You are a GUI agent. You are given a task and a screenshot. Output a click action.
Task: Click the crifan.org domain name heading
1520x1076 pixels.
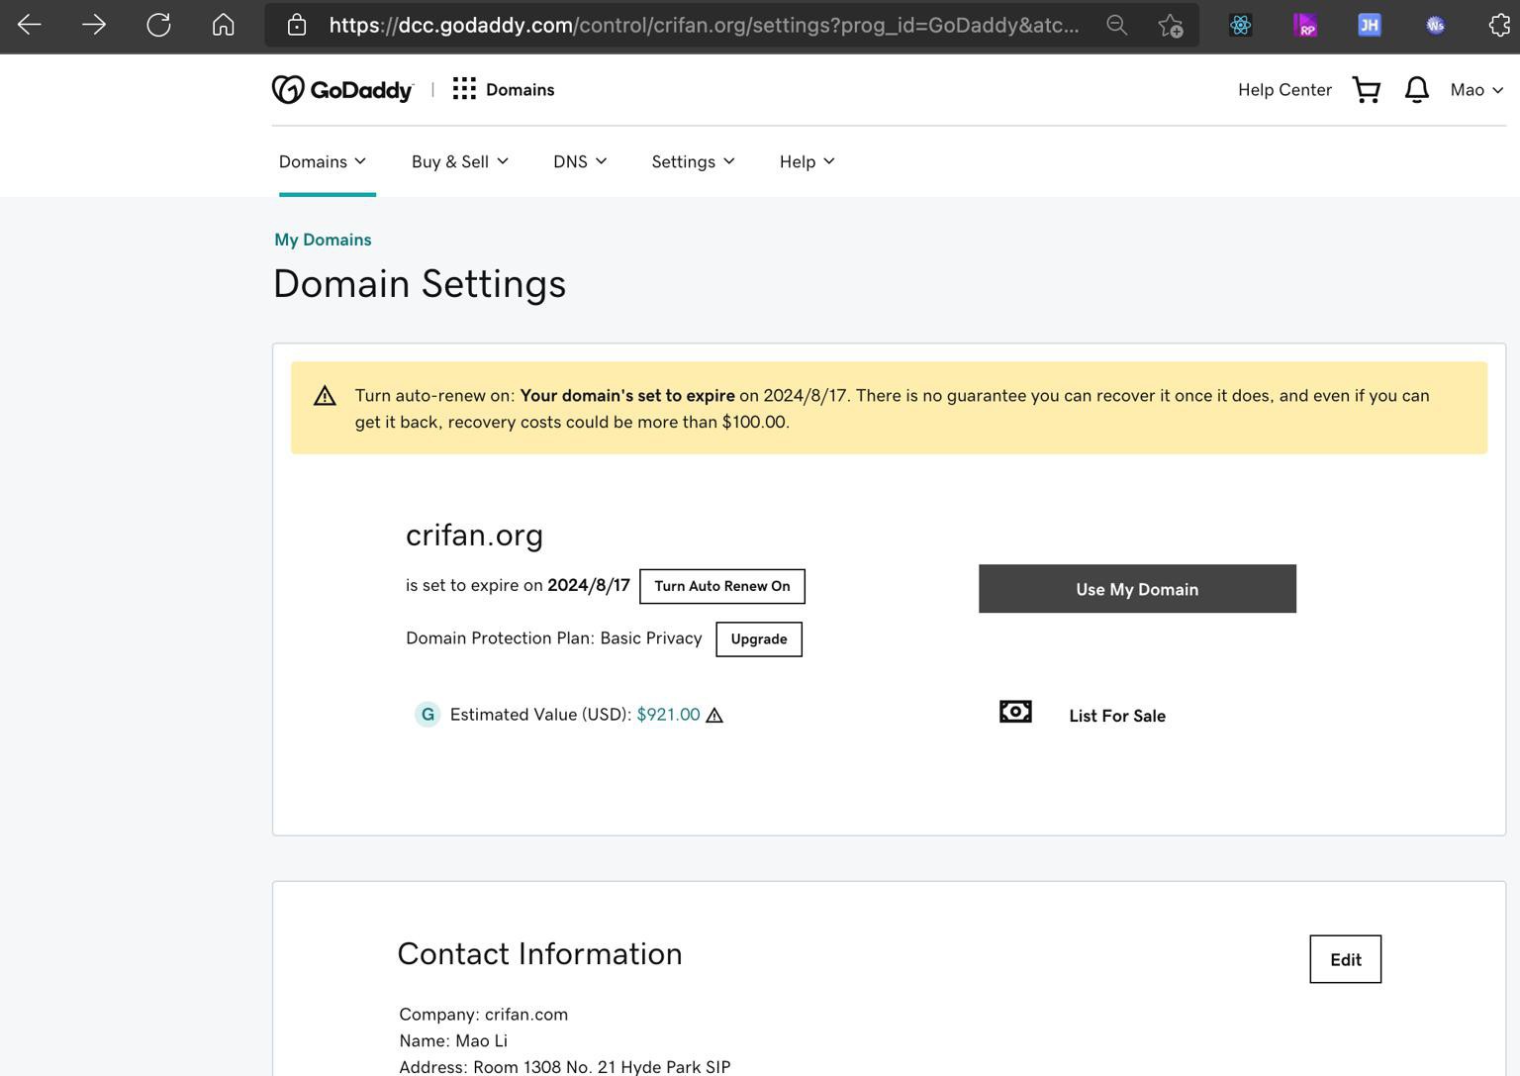474,536
